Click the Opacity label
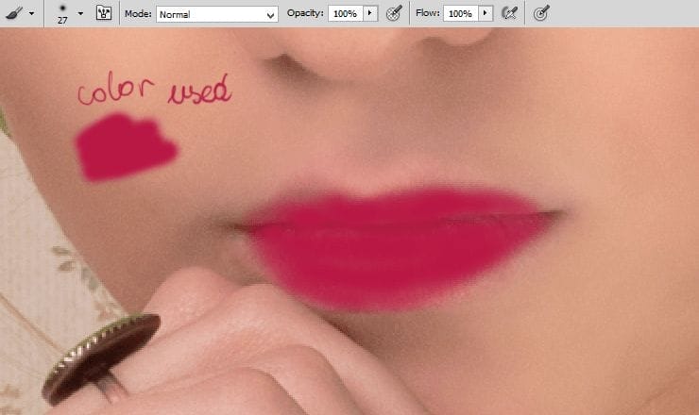699x415 pixels. click(305, 14)
